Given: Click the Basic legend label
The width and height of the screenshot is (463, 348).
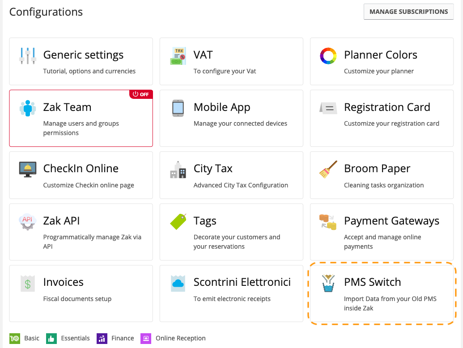Looking at the screenshot, I should click(32, 338).
